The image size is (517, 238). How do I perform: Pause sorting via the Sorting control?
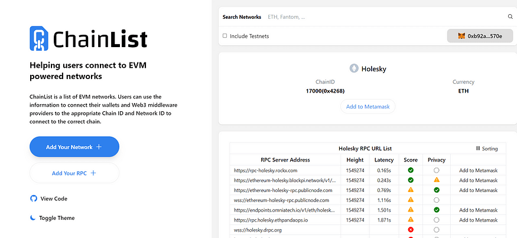click(x=487, y=148)
